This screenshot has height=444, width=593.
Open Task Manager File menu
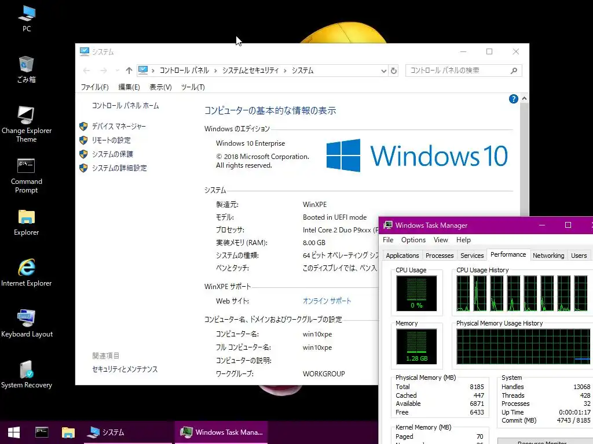[x=388, y=240]
